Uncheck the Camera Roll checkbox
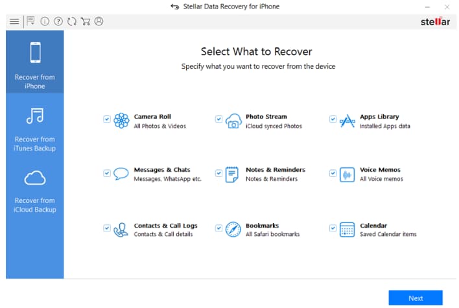 (107, 119)
